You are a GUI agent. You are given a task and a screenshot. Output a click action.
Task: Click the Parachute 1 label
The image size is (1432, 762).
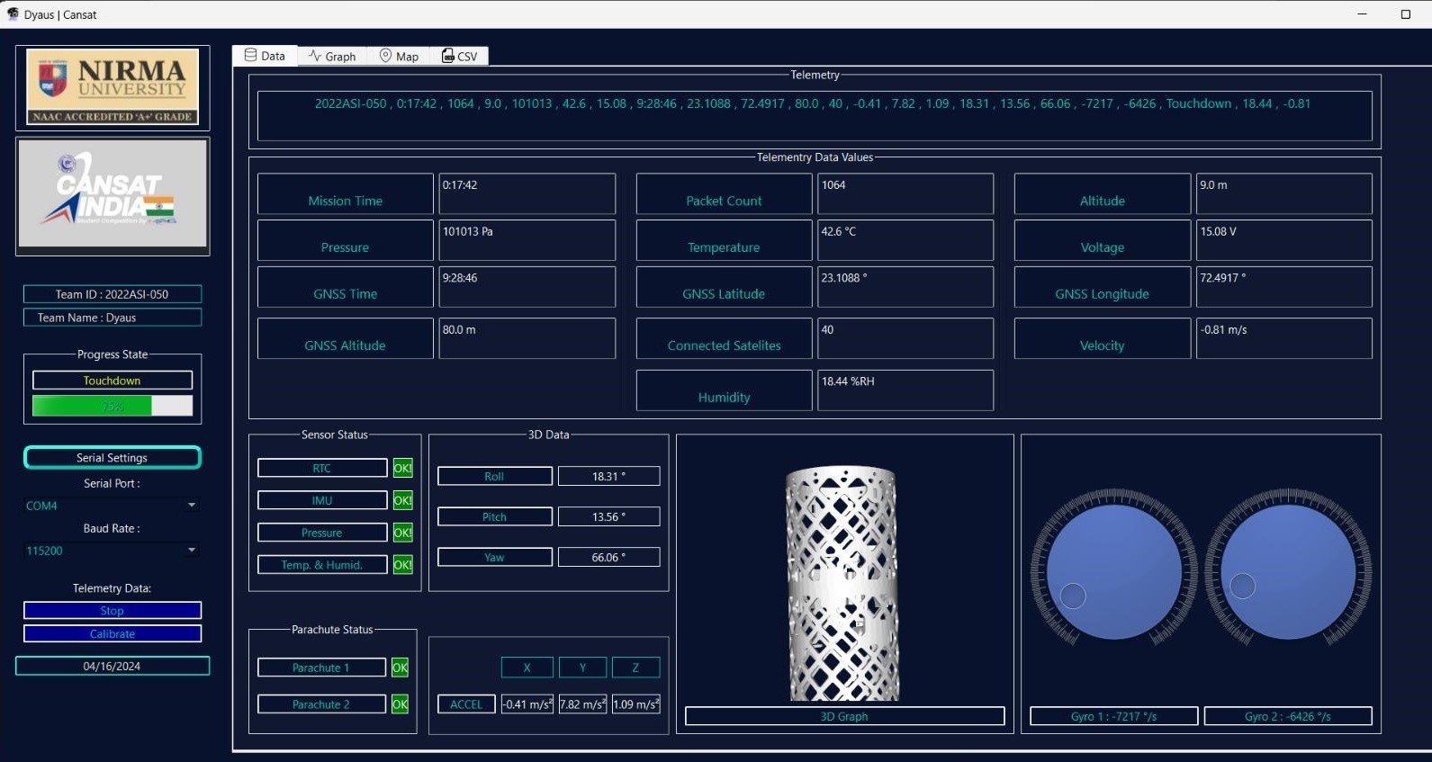[x=321, y=668]
